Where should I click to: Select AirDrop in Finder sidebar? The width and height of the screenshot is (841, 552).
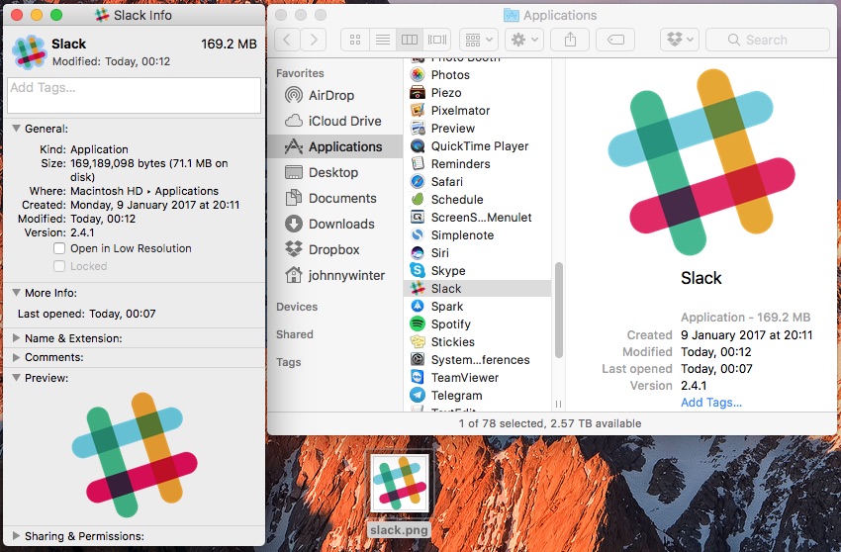point(334,95)
